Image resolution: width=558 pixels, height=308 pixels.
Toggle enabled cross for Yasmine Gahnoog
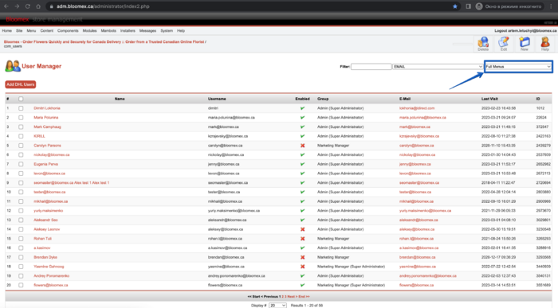[x=302, y=267]
